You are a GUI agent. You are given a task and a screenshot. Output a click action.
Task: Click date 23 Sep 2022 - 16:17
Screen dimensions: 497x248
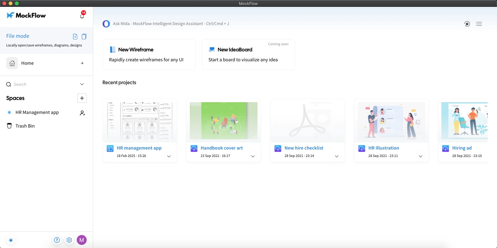tap(215, 156)
